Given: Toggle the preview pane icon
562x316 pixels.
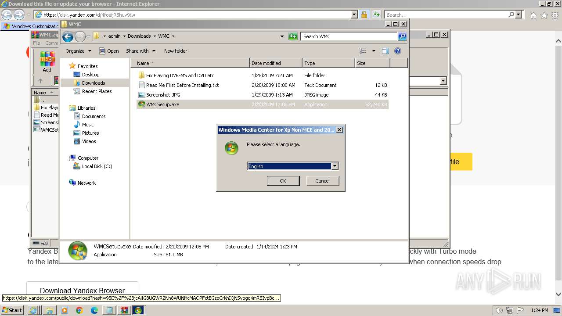Looking at the screenshot, I should (385, 51).
